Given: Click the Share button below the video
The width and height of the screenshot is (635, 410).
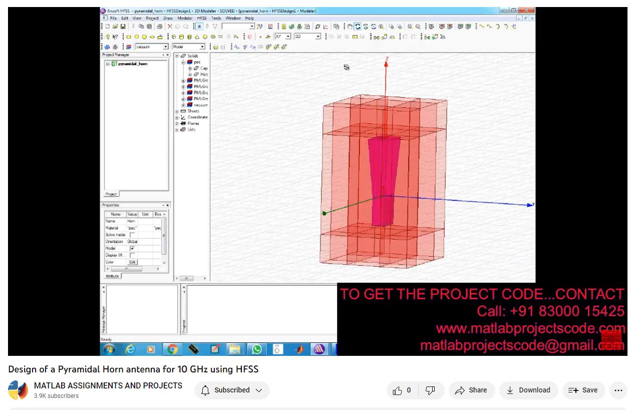Looking at the screenshot, I should (471, 390).
